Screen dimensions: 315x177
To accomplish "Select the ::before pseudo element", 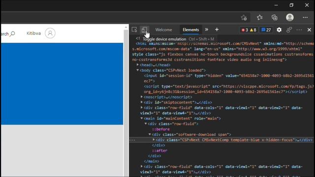I will pos(161,129).
